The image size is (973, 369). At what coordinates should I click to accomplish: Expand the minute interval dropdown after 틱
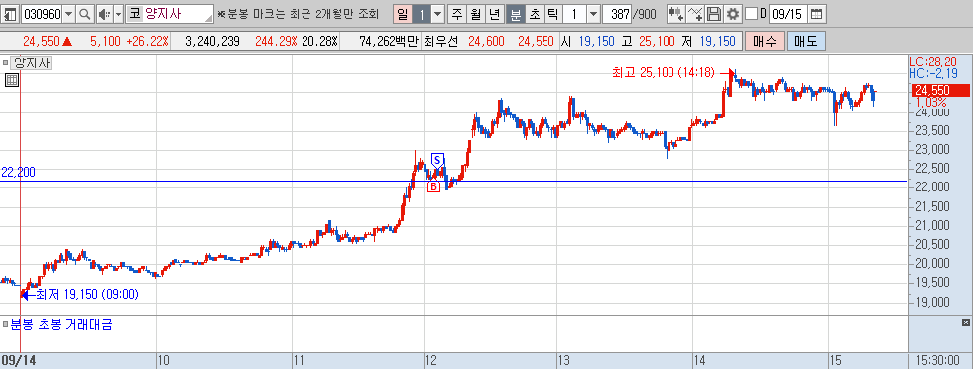pyautogui.click(x=594, y=14)
